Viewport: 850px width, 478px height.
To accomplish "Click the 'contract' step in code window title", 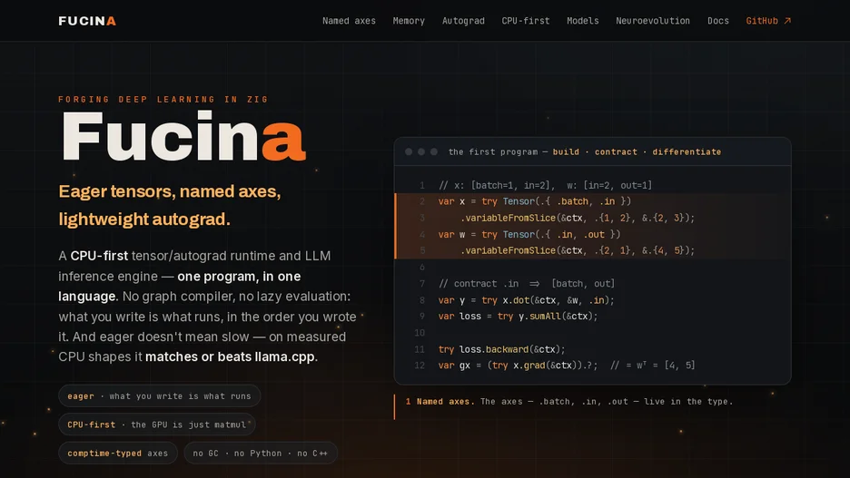I will [616, 152].
